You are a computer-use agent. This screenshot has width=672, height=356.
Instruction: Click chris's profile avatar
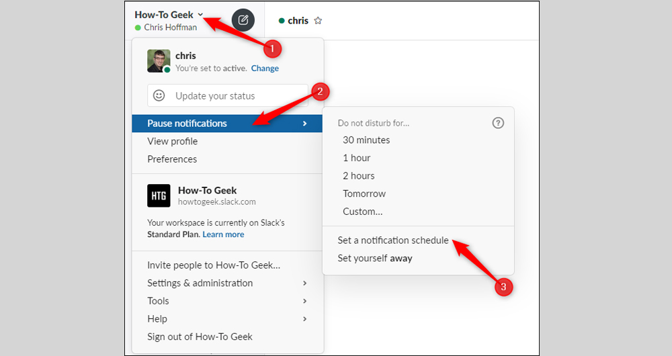click(x=159, y=61)
